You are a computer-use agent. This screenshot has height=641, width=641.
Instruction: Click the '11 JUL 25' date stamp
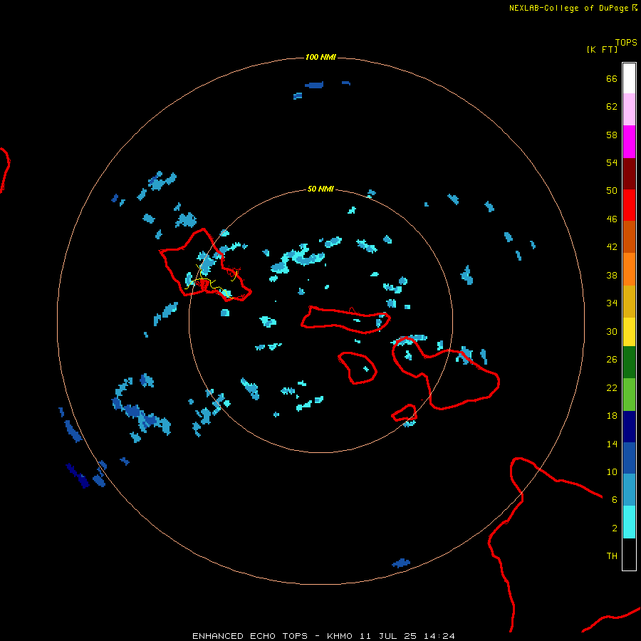point(388,636)
